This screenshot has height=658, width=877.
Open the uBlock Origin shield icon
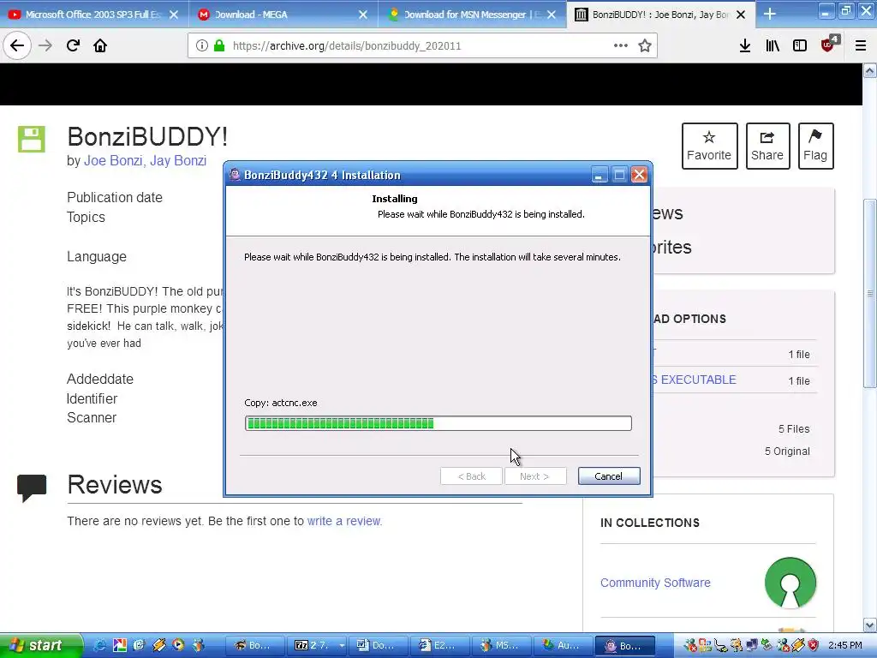pyautogui.click(x=828, y=45)
